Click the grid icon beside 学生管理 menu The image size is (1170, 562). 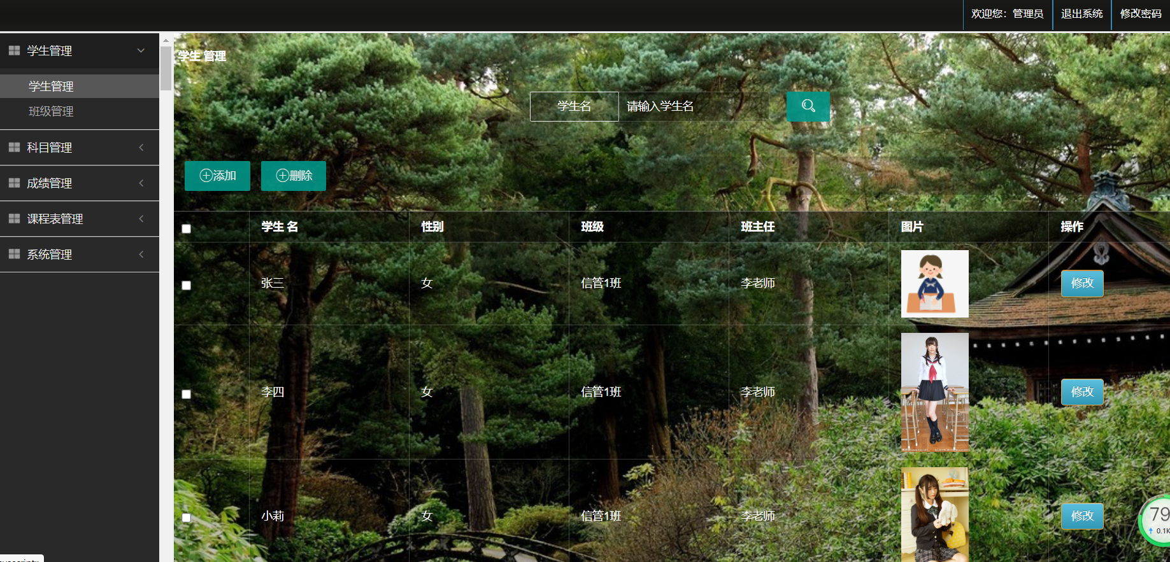click(x=14, y=50)
